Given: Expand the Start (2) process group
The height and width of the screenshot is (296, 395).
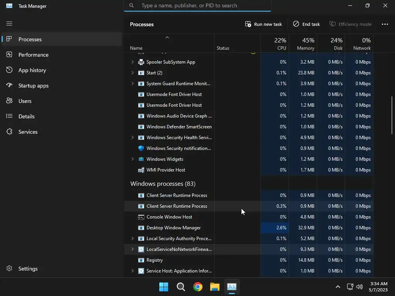Looking at the screenshot, I should pos(133,73).
